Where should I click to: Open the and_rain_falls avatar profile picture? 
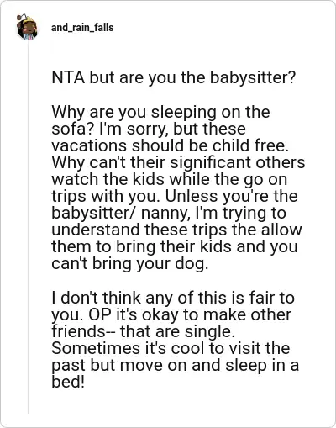coord(27,28)
